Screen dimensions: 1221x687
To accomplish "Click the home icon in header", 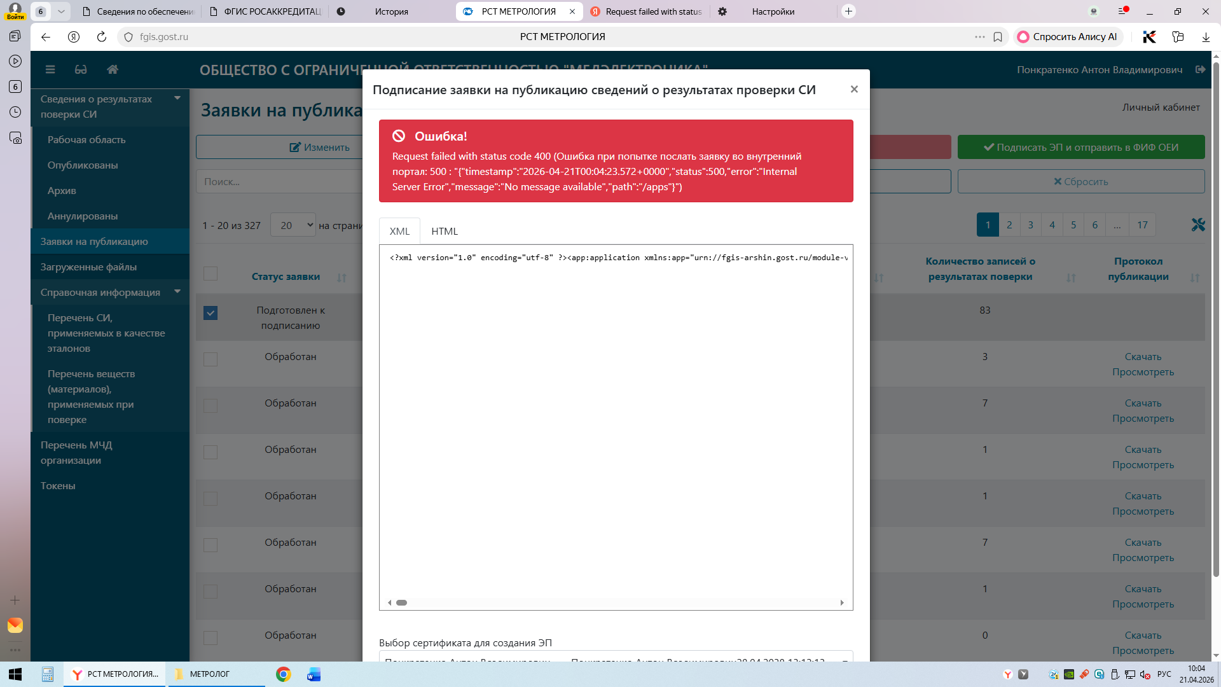I will [113, 69].
